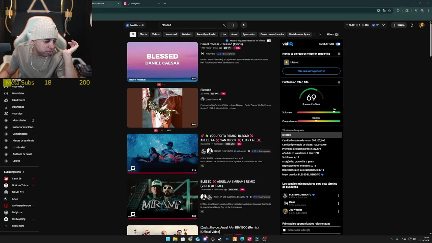This screenshot has width=432, height=243.
Task: Open Discord from the taskbar
Action: (x=205, y=239)
